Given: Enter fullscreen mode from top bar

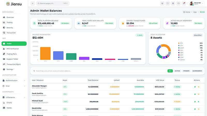Looking at the screenshot, I should [x=168, y=3].
